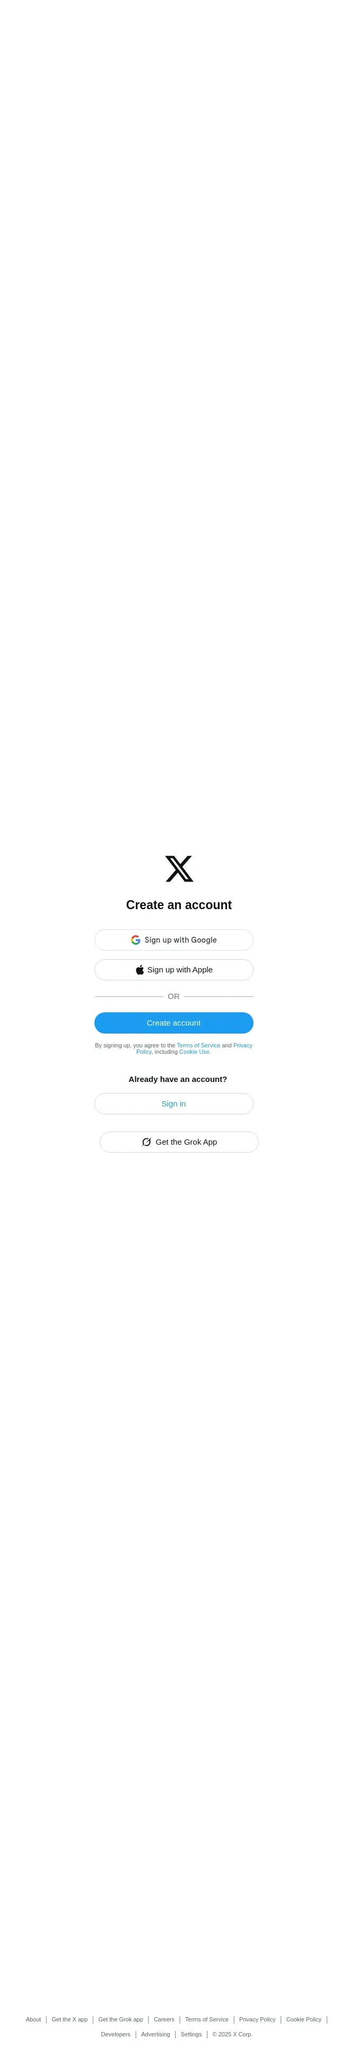
Task: Go to Developers footer link
Action: tap(116, 2035)
